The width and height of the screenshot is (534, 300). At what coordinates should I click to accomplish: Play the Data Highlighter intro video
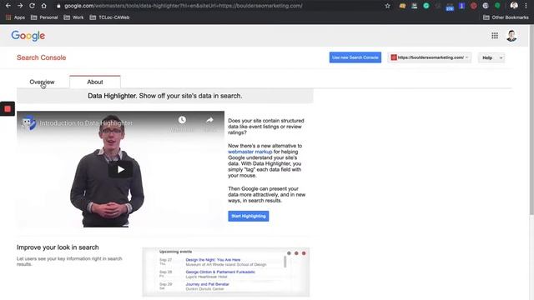pyautogui.click(x=120, y=169)
